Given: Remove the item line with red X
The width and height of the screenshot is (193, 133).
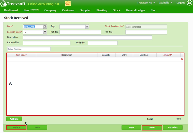Looking at the screenshot, I should [x=182, y=59].
